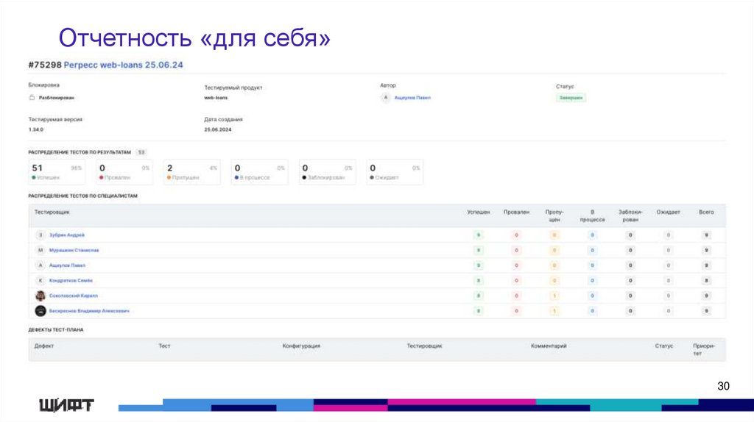The width and height of the screenshot is (754, 422).
Task: Click the Пропущен column header
Action: pos(554,215)
